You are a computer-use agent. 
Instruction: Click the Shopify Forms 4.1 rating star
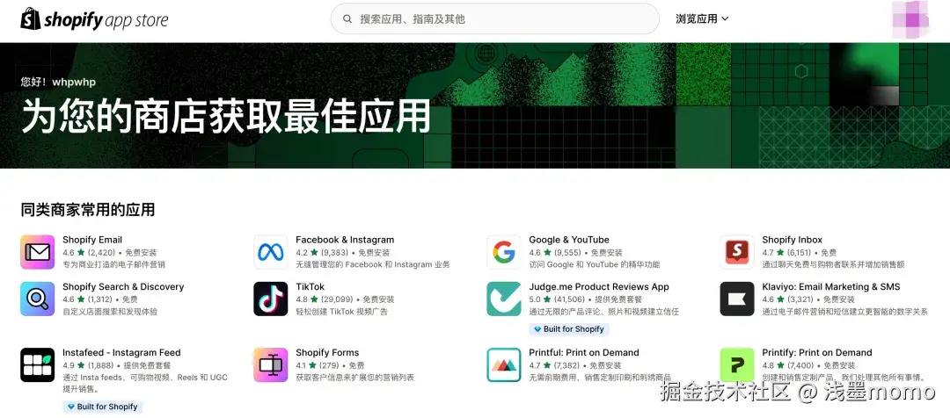click(x=314, y=365)
